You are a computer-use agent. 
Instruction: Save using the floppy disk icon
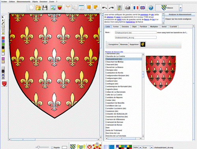pyautogui.click(x=45, y=8)
